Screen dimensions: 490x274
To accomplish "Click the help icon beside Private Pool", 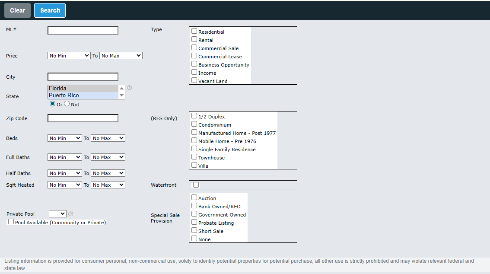I will (x=71, y=214).
